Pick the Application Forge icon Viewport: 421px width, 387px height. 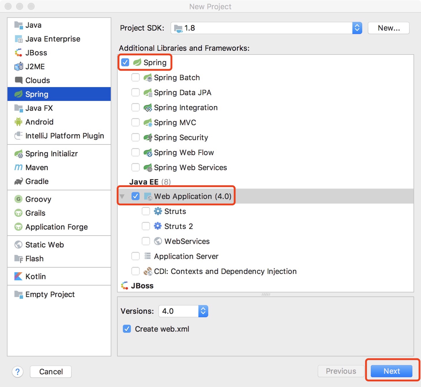(x=18, y=227)
